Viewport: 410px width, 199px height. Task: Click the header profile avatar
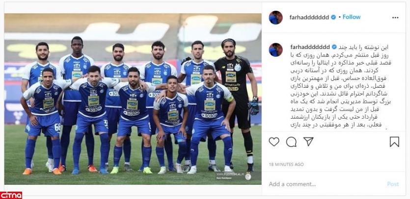click(x=275, y=18)
